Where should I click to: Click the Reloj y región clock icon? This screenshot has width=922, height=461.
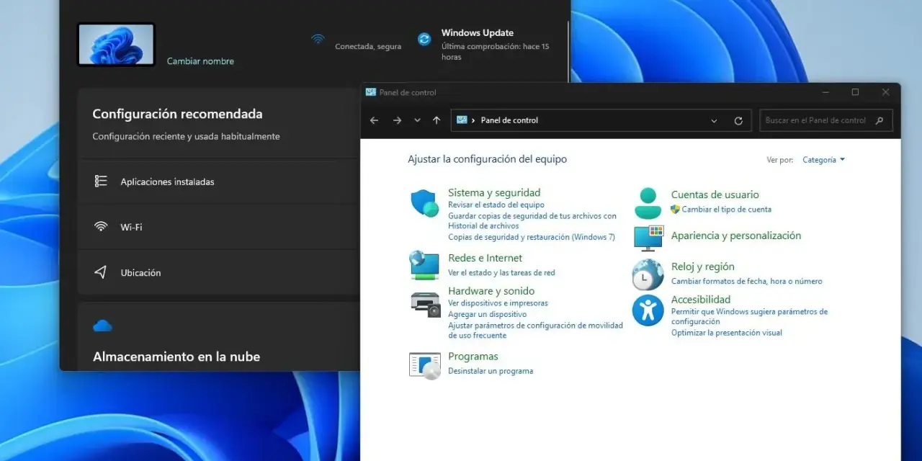coord(648,274)
